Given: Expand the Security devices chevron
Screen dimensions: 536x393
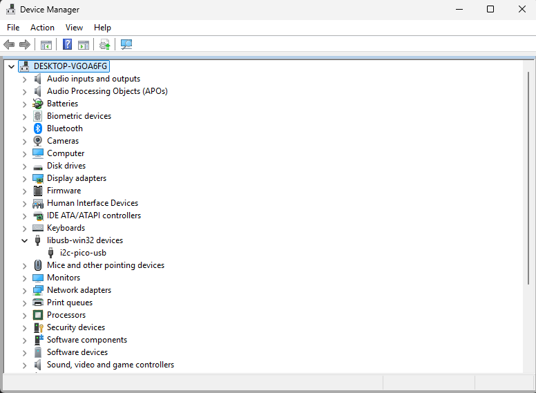Looking at the screenshot, I should (24, 328).
